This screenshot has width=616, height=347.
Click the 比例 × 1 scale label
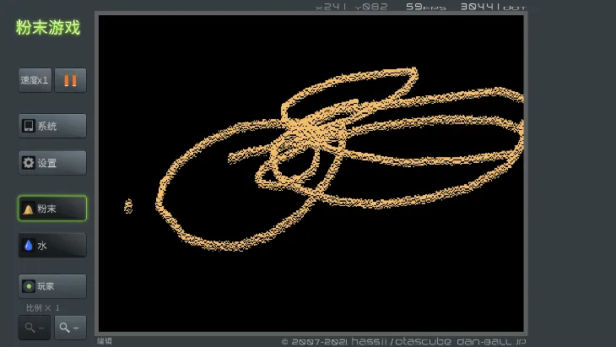(43, 307)
